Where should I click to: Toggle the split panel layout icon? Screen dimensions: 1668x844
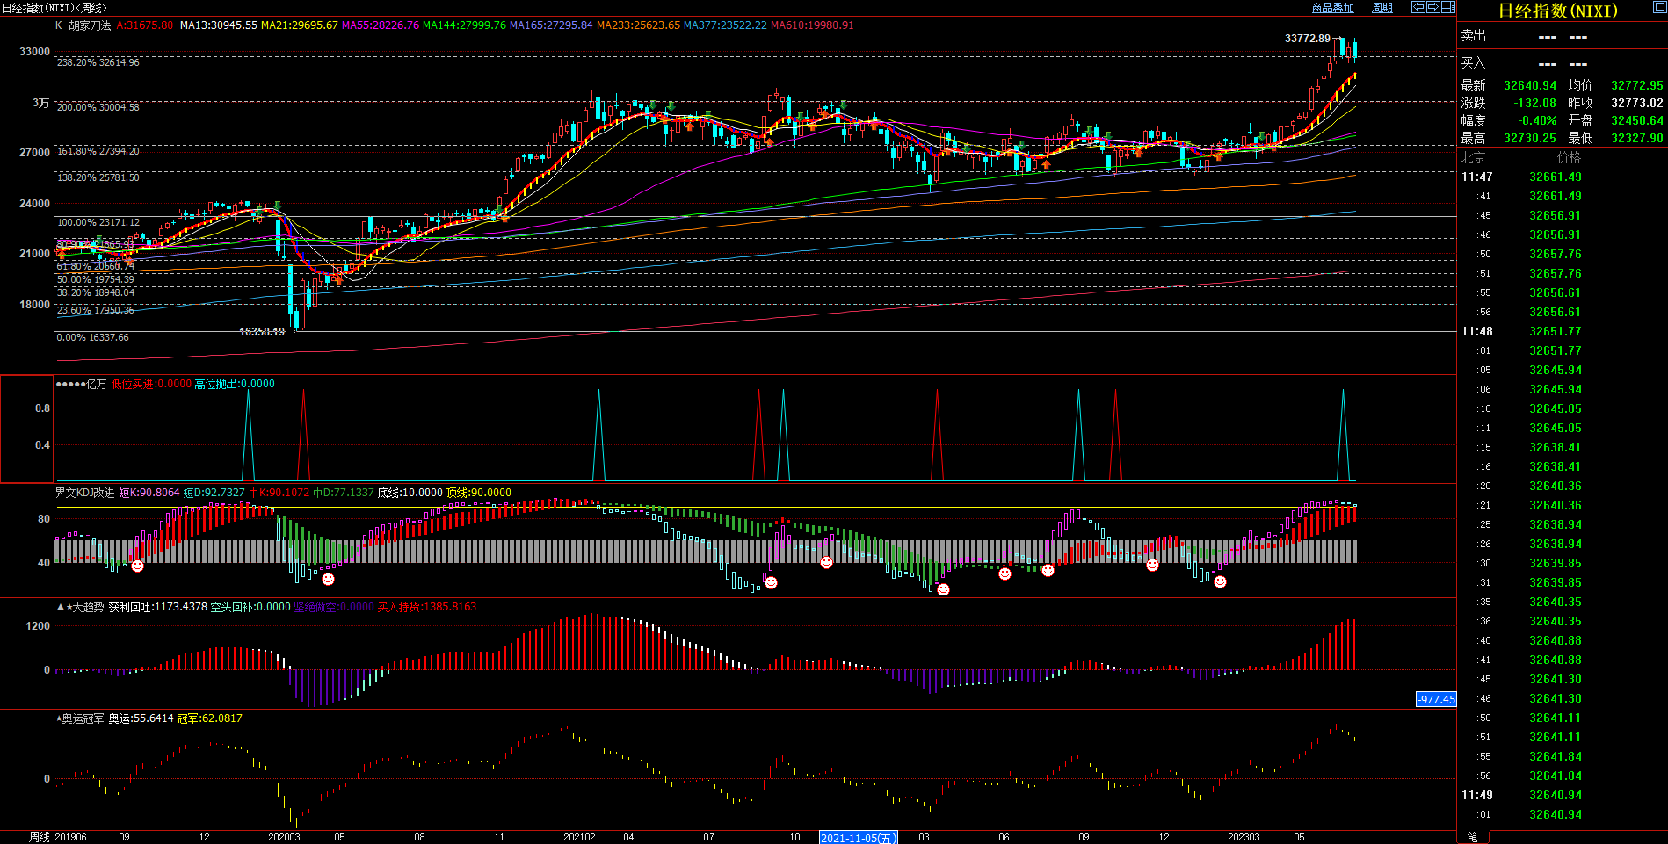pyautogui.click(x=1447, y=7)
